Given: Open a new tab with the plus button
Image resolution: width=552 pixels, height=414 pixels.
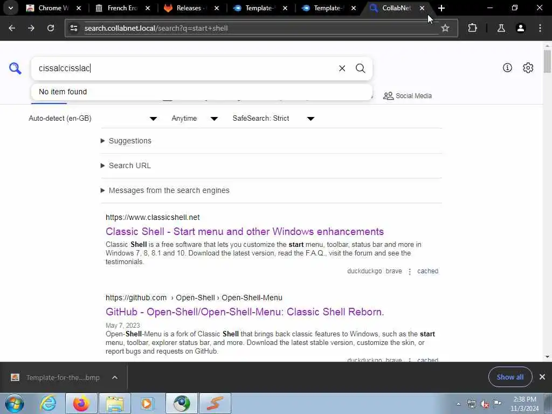Looking at the screenshot, I should tap(441, 8).
